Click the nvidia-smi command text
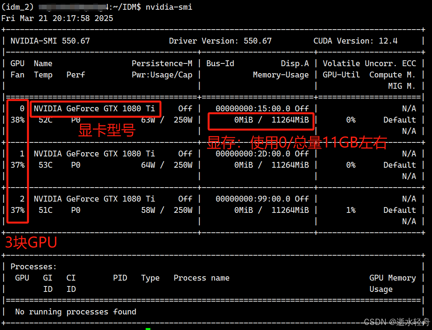 (x=169, y=7)
